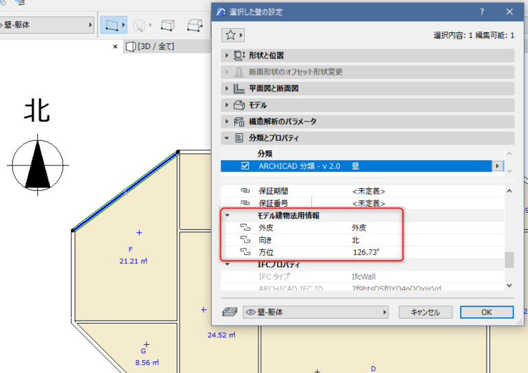Collapse the モデル建物法用情報 group
528x373 pixels.
click(228, 215)
